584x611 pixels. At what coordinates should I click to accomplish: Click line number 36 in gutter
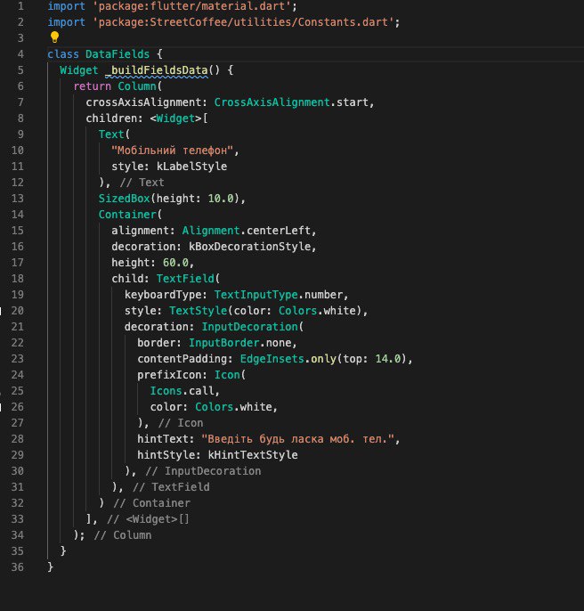[x=17, y=567]
